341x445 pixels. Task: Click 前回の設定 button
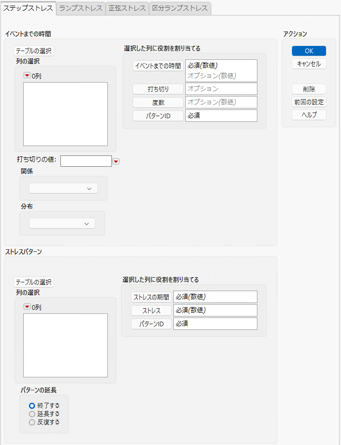click(309, 102)
